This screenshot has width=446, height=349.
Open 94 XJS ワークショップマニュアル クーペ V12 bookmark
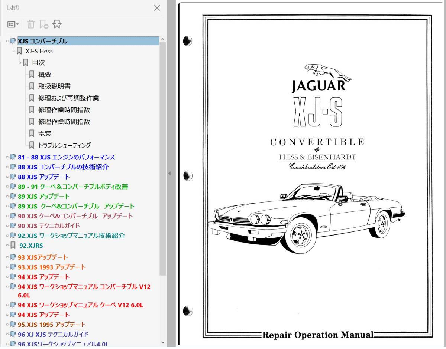point(80,305)
